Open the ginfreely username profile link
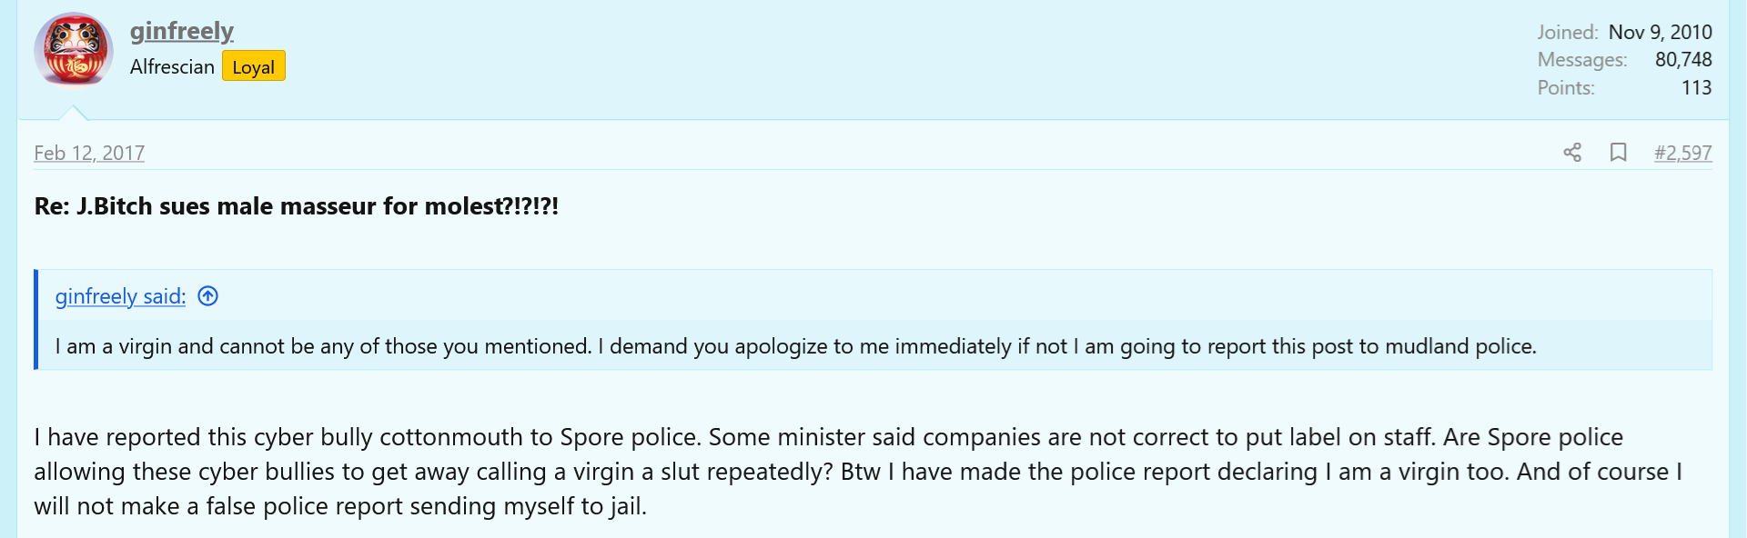Image resolution: width=1747 pixels, height=538 pixels. click(x=182, y=31)
